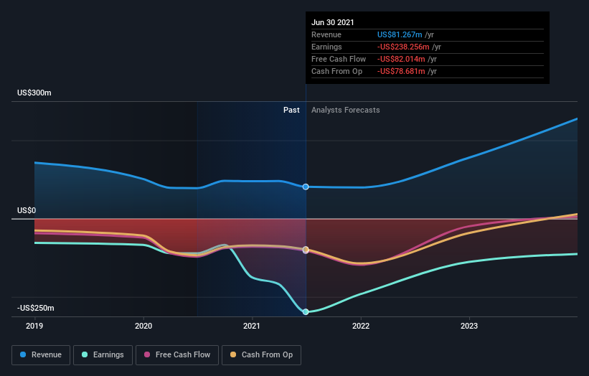Click the US$300m y-axis label
This screenshot has height=376, width=589.
(x=34, y=93)
